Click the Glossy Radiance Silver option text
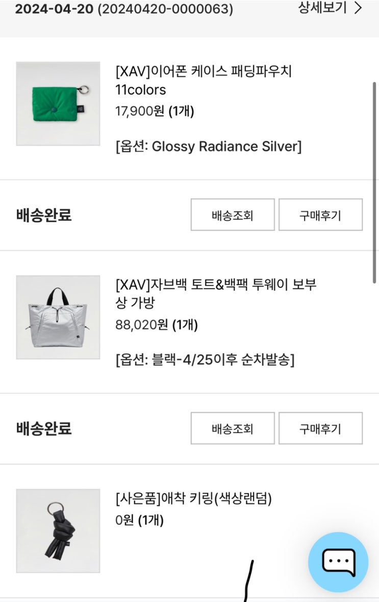The width and height of the screenshot is (379, 602). [209, 147]
